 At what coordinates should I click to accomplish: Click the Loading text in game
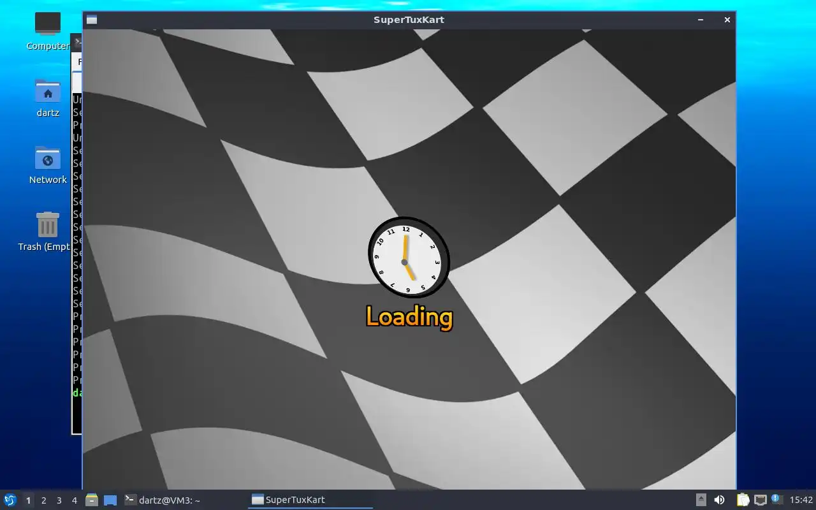click(409, 317)
